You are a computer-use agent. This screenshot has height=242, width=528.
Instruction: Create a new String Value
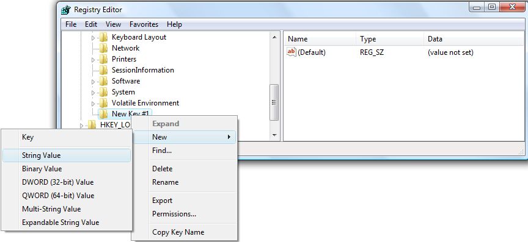tap(67, 155)
